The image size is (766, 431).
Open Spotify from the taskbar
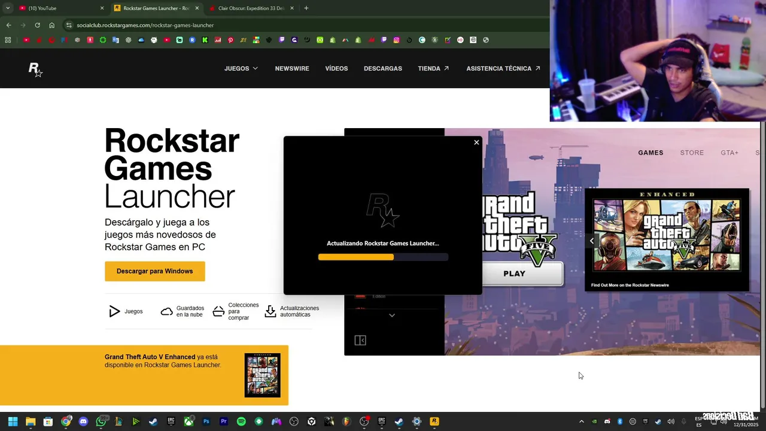241,421
